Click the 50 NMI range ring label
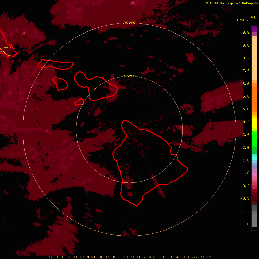This screenshot has width=259, height=259. pos(129,76)
